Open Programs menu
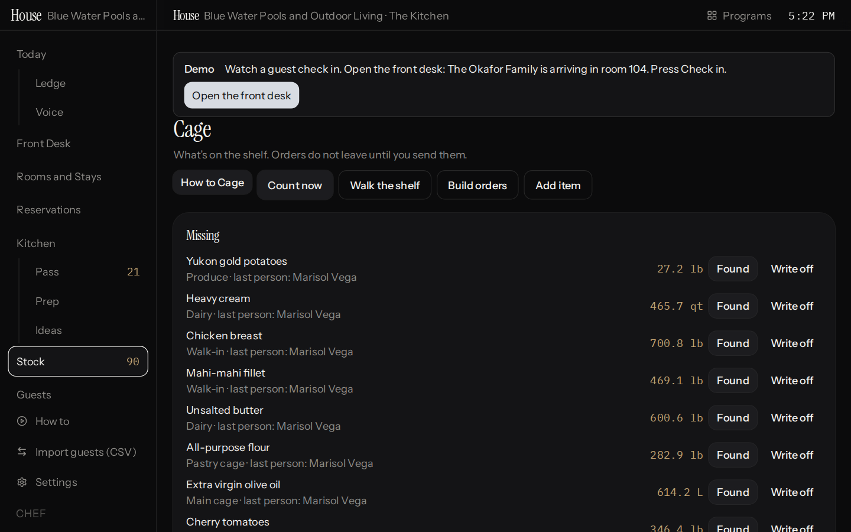Screen dimensions: 851x532 [739, 16]
